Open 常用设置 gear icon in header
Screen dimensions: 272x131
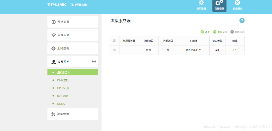(x=201, y=3)
